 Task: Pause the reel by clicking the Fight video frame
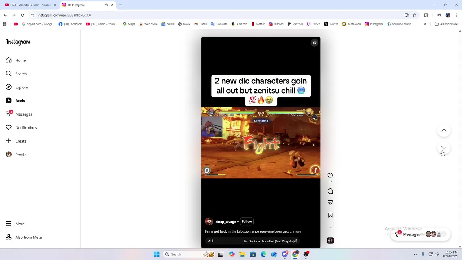point(261,143)
